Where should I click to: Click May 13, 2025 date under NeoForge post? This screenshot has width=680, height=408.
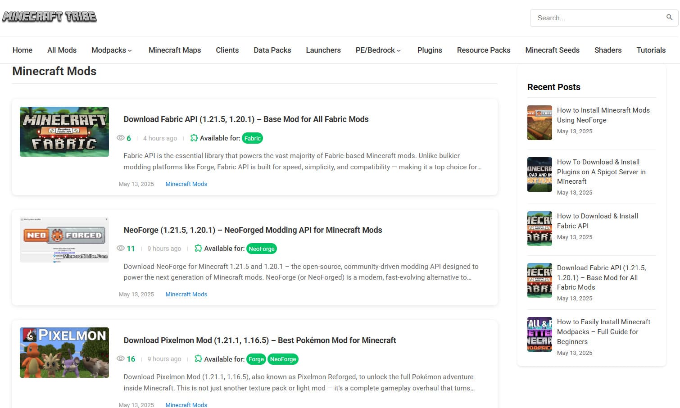[x=136, y=294]
